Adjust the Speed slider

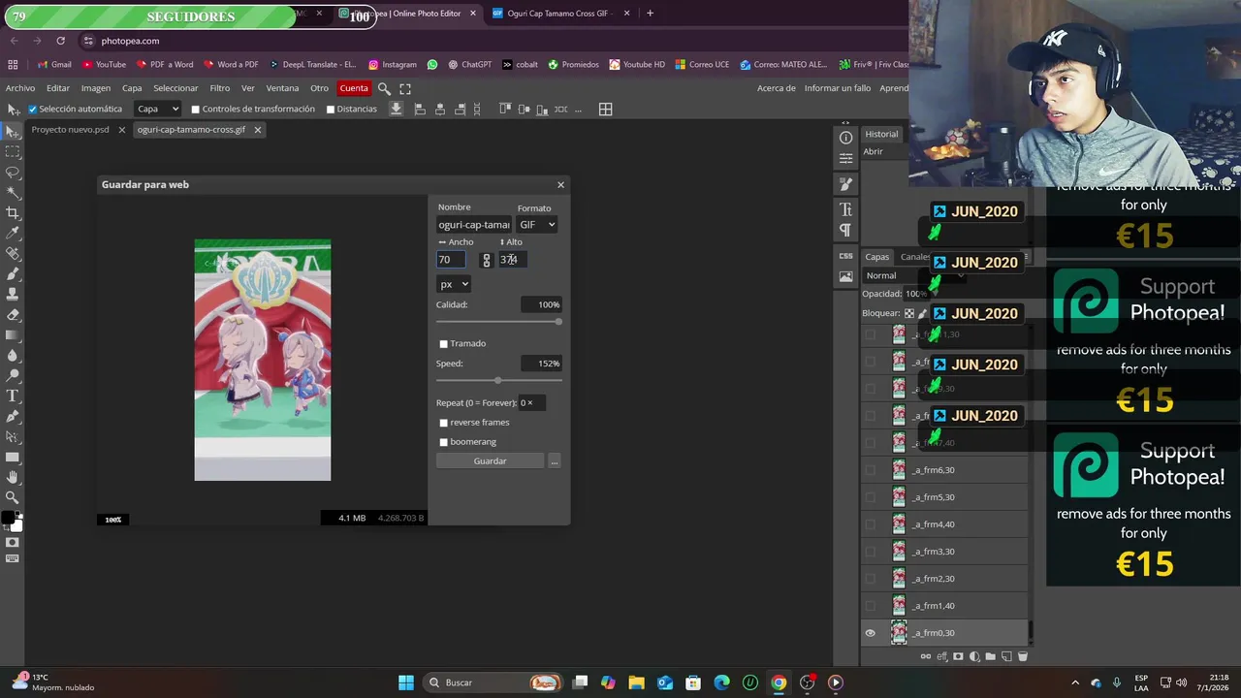pyautogui.click(x=498, y=381)
